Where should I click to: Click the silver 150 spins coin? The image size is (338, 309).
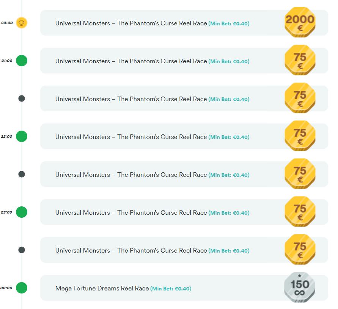tap(300, 287)
